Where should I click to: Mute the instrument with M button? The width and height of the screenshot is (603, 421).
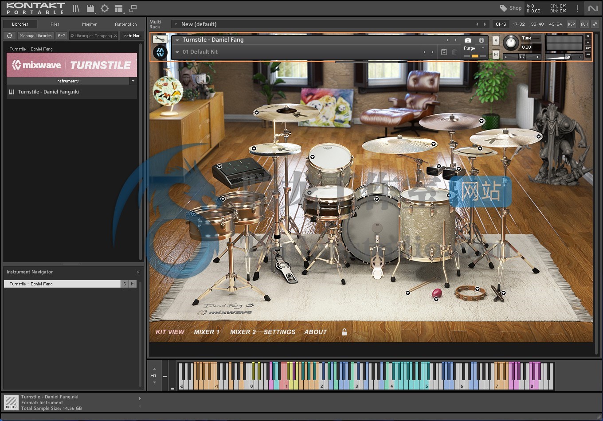(x=496, y=55)
